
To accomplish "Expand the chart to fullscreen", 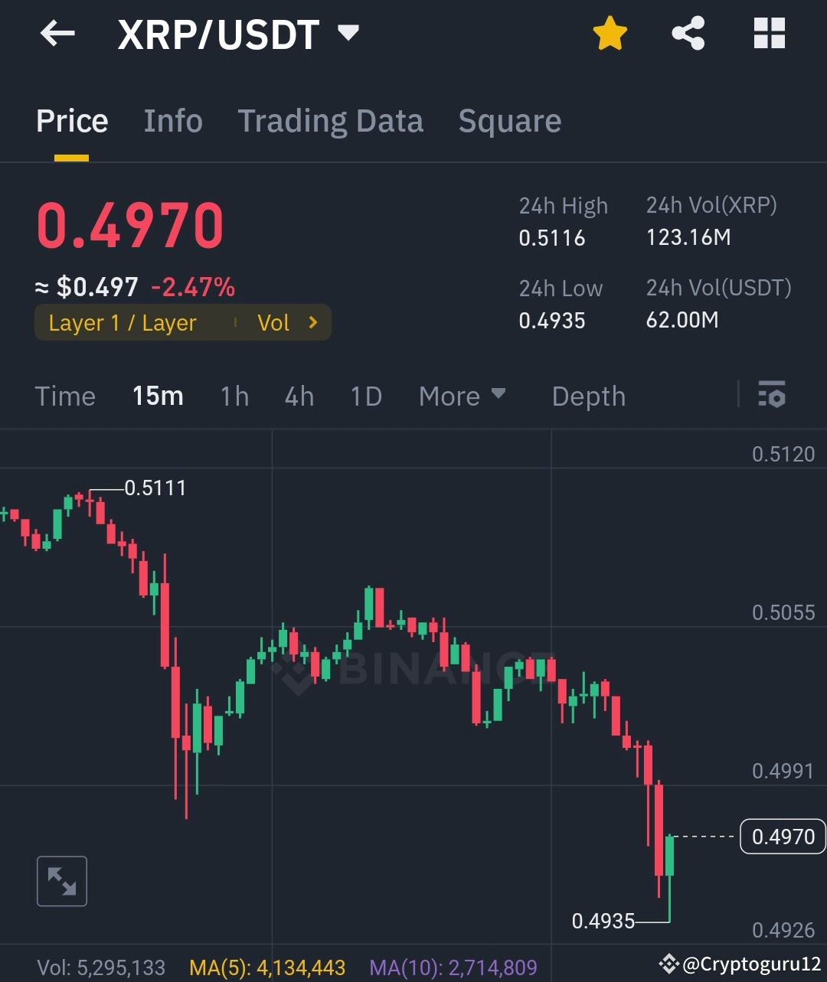I will point(61,880).
